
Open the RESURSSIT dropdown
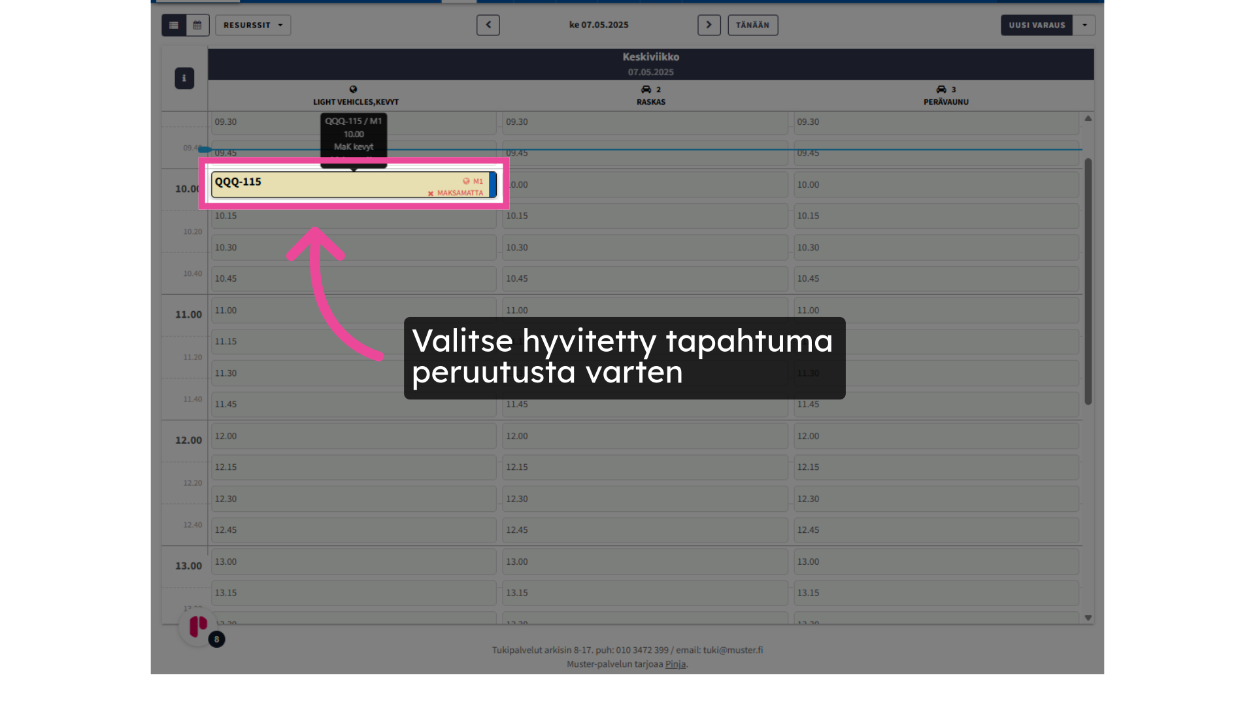click(x=253, y=25)
